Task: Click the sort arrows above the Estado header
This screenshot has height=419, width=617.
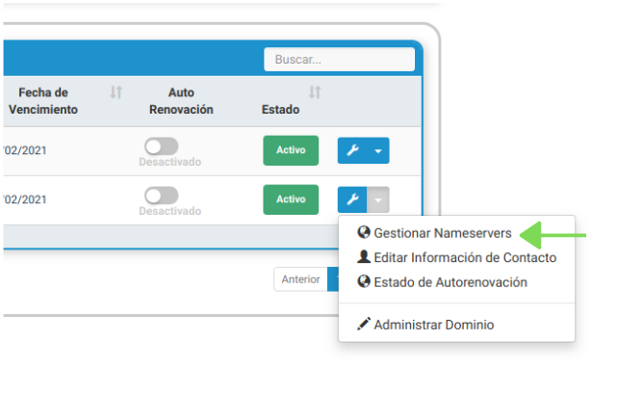Action: click(314, 92)
